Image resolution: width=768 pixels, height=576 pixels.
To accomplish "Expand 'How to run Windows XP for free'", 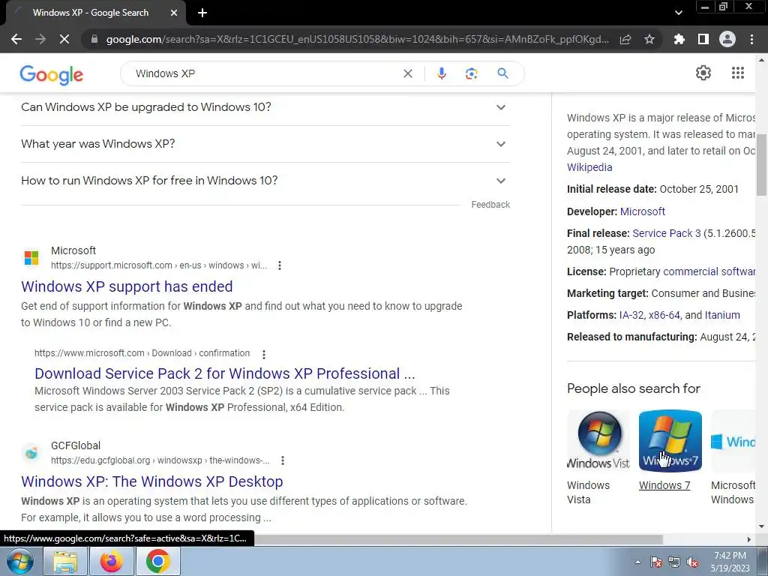I will click(x=265, y=181).
